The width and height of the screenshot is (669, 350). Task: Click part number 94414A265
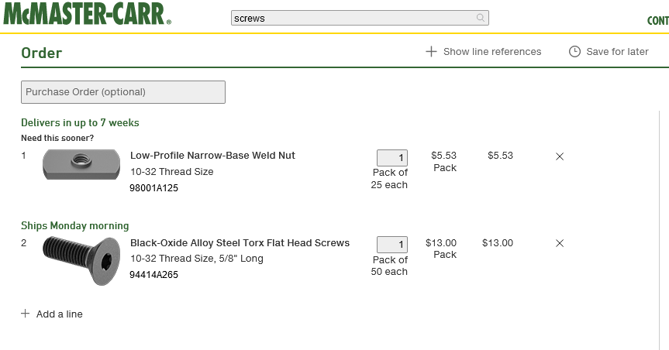click(x=154, y=275)
